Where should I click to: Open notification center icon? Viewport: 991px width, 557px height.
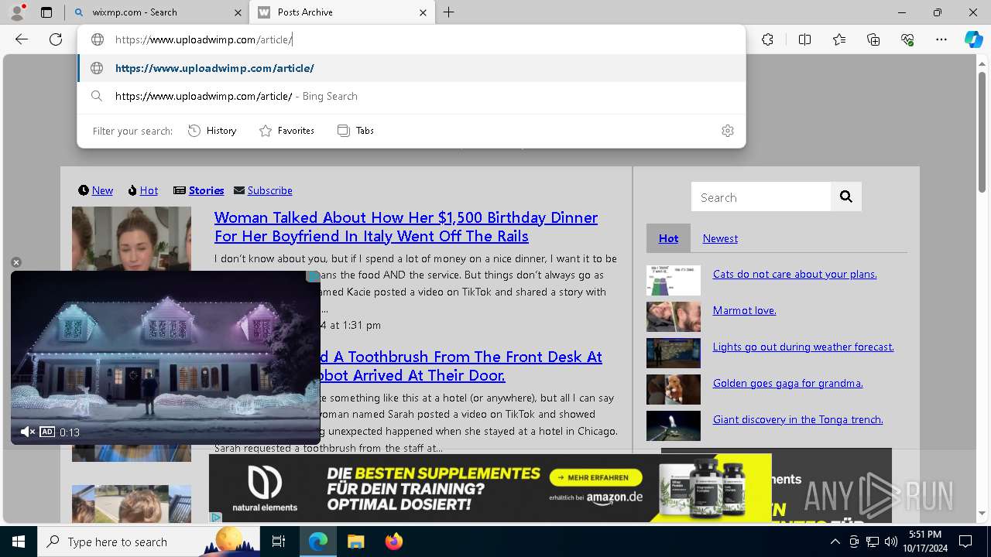click(965, 542)
